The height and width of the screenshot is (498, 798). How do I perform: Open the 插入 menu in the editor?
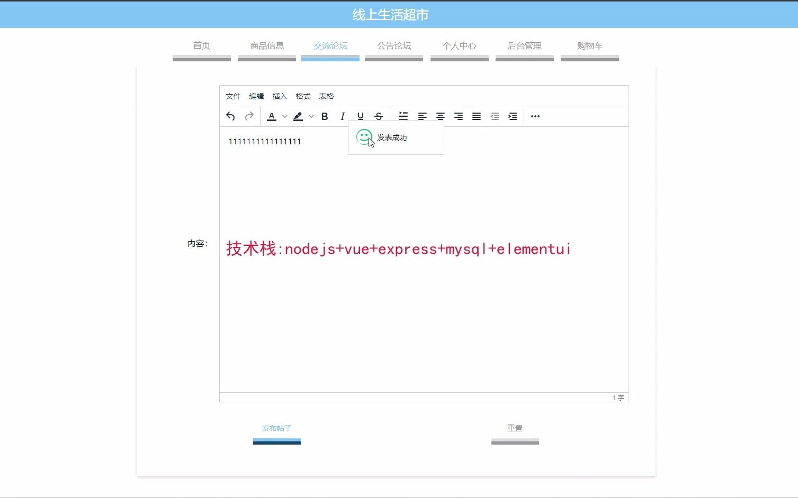(279, 96)
